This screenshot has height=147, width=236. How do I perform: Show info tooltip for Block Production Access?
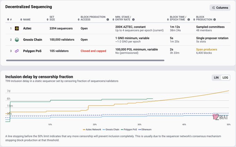pyautogui.click(x=108, y=19)
